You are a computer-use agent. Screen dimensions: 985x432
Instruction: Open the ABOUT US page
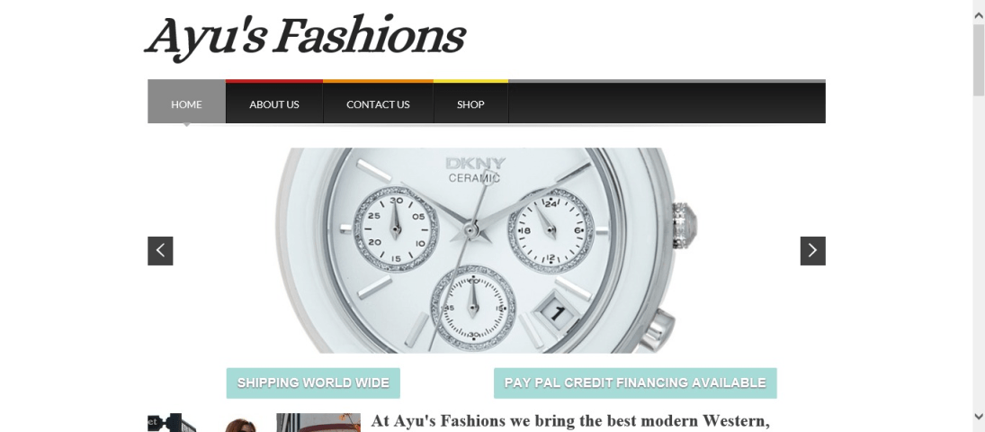[273, 103]
